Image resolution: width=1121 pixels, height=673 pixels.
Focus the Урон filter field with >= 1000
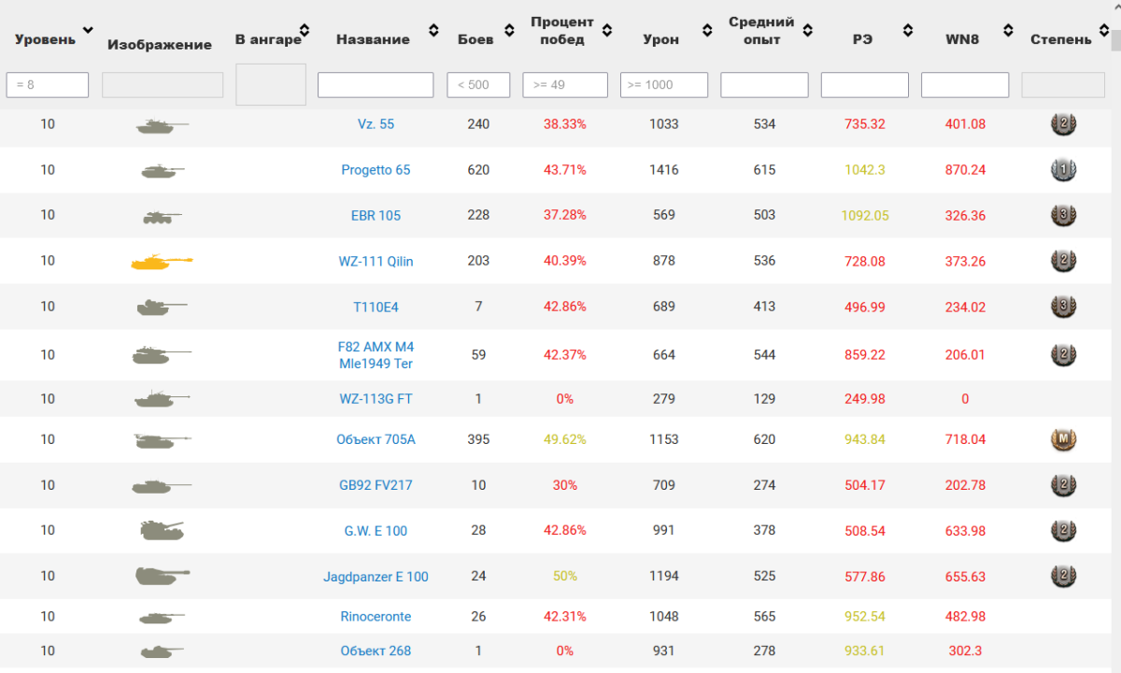[664, 85]
